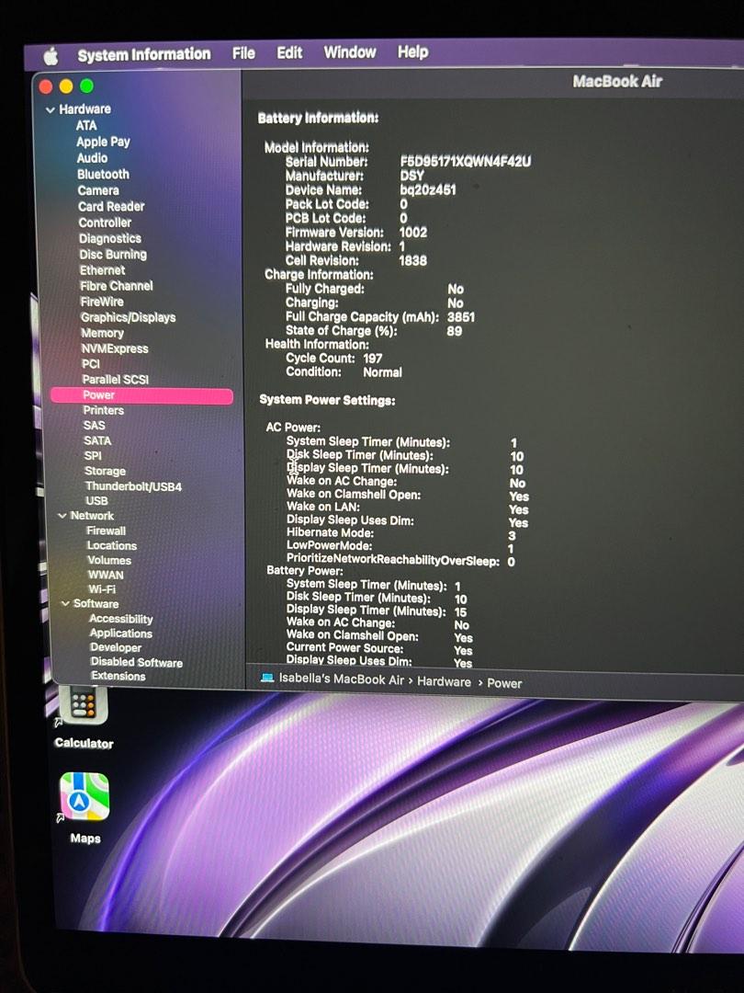Open the File menu
This screenshot has width=744, height=993.
(x=243, y=53)
